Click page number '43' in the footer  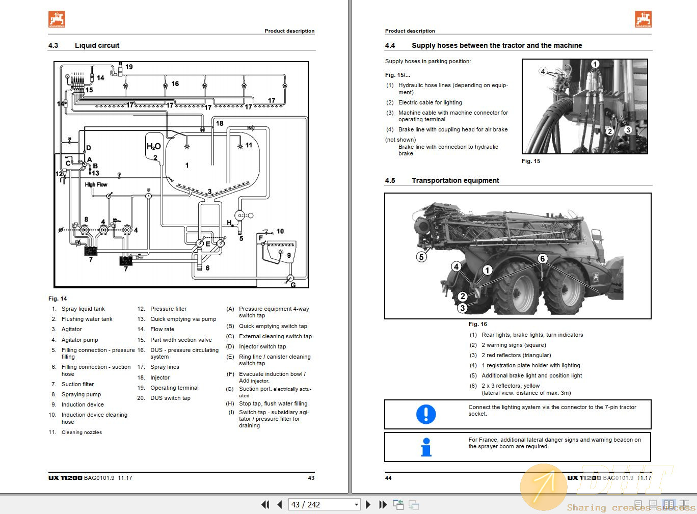(x=311, y=478)
